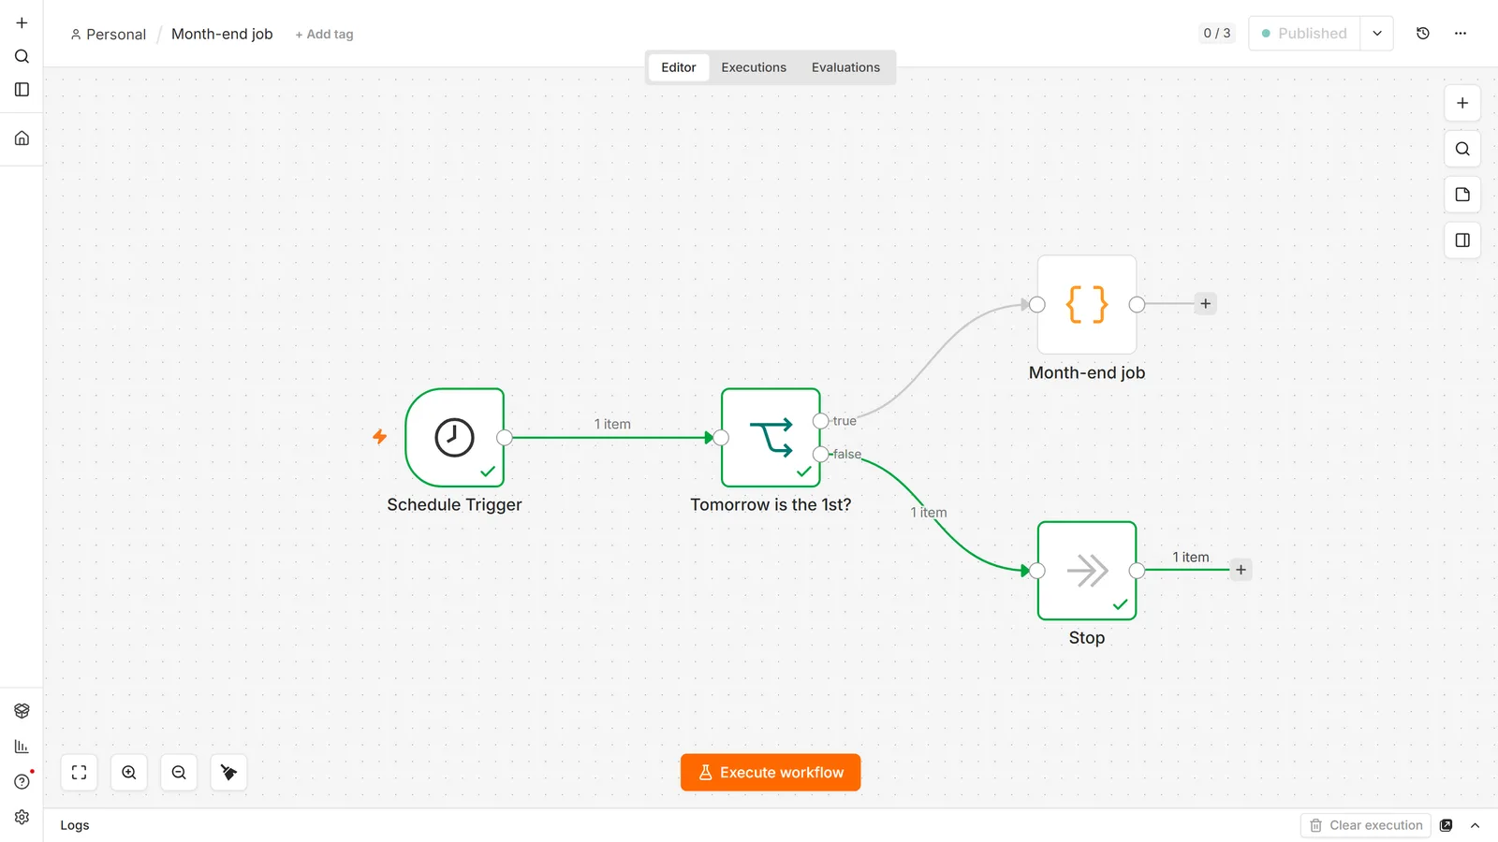Expand the Logs panel chevron

point(1476,825)
